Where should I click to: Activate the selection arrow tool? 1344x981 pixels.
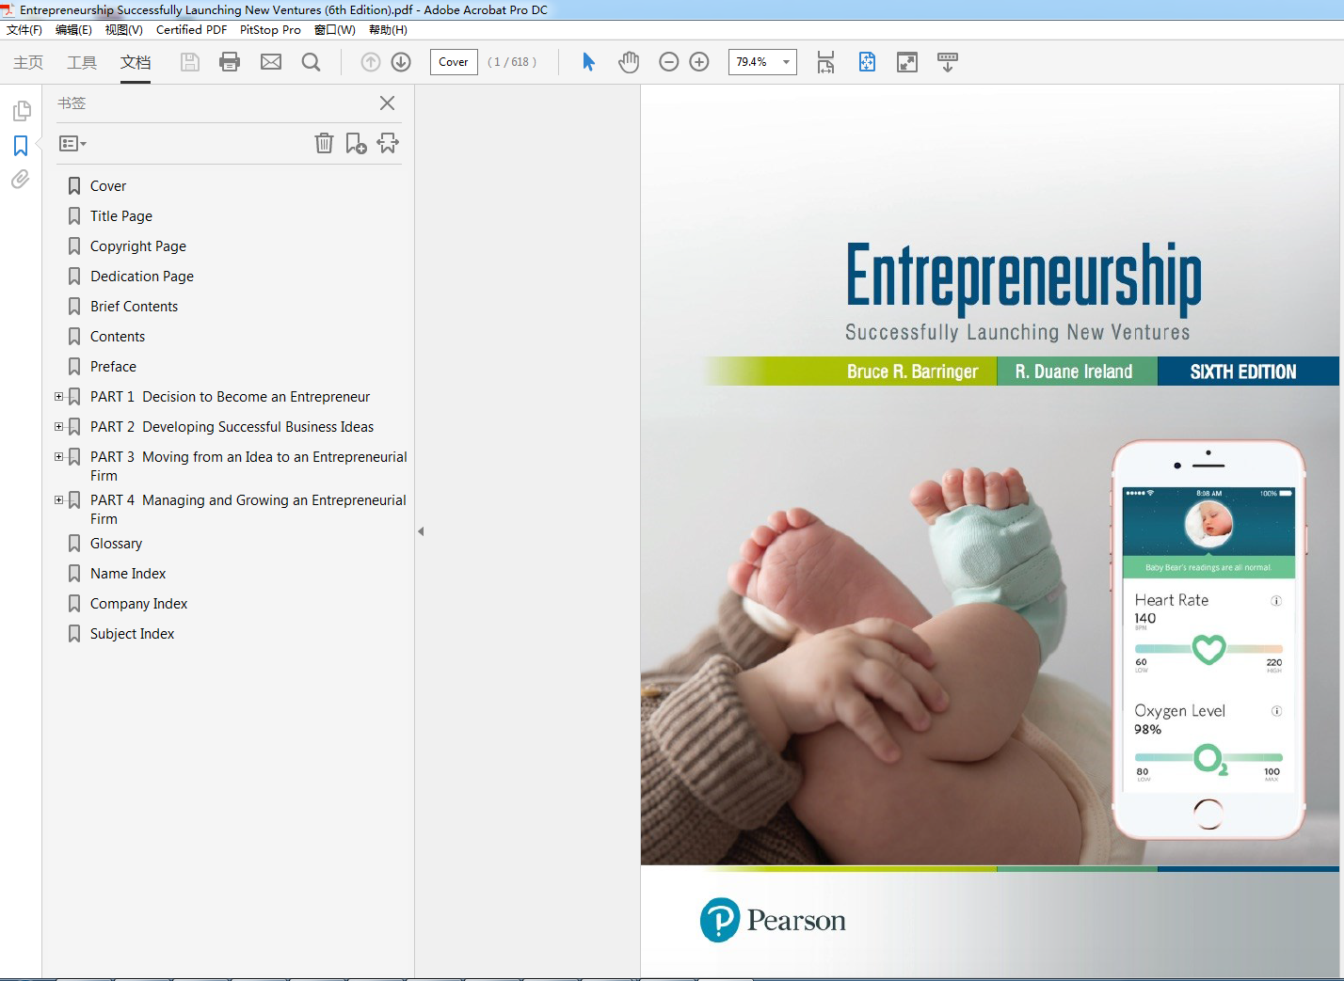(x=588, y=62)
